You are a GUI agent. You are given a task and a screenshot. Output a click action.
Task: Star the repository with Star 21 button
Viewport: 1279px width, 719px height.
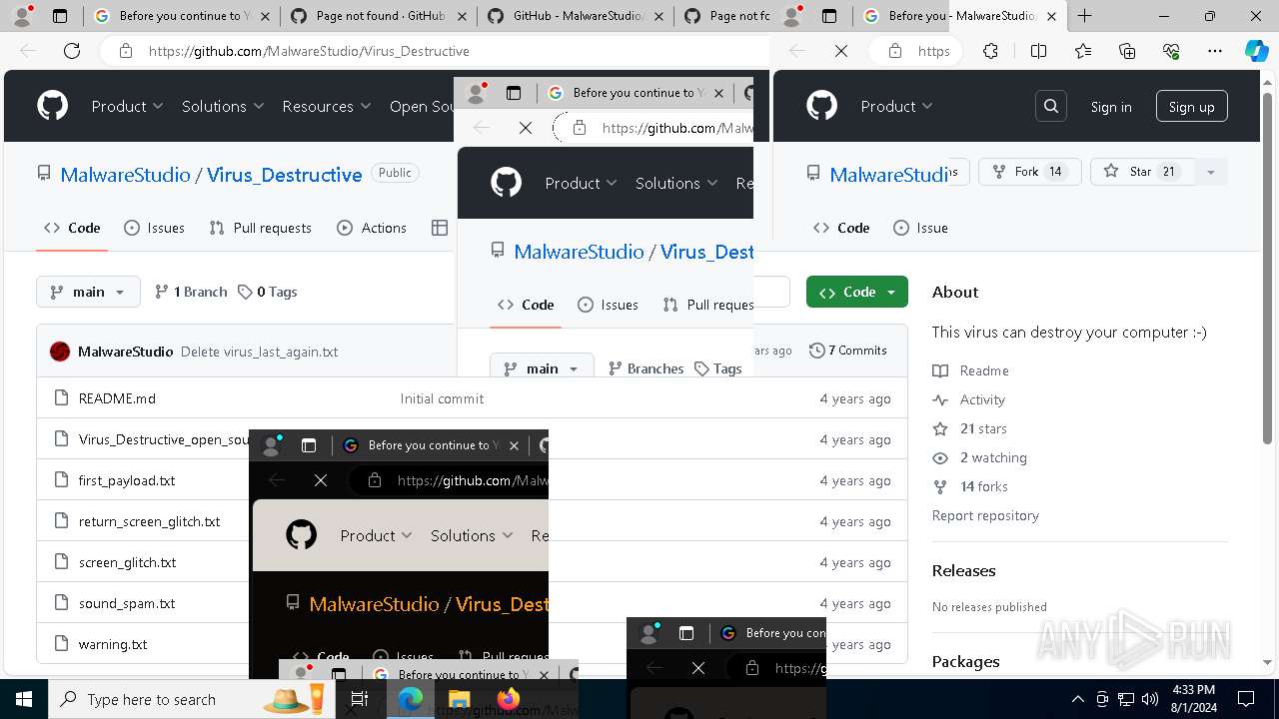1140,172
